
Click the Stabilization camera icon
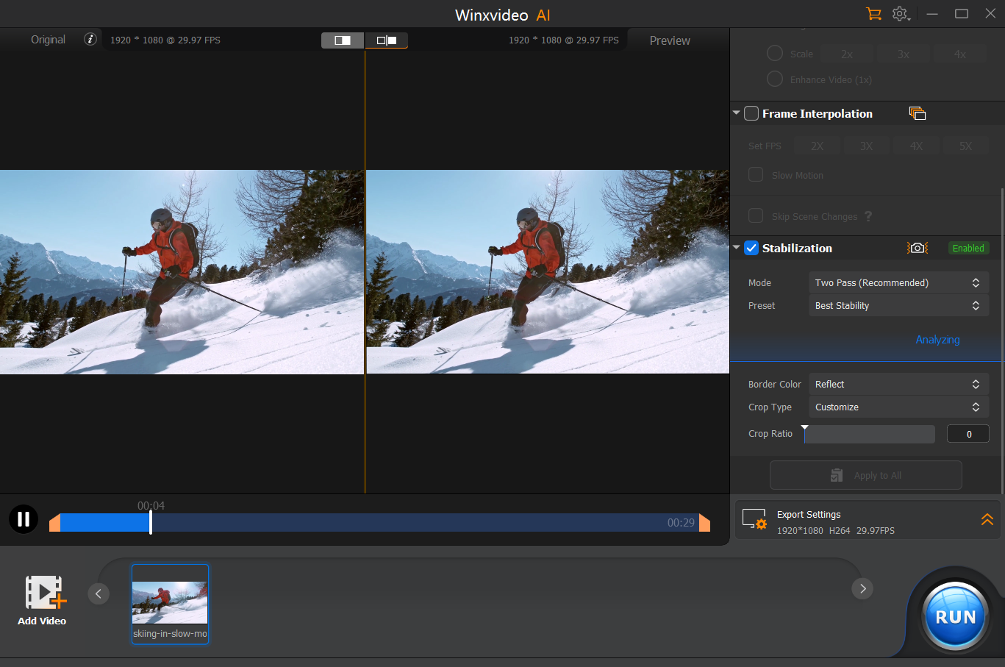(917, 249)
